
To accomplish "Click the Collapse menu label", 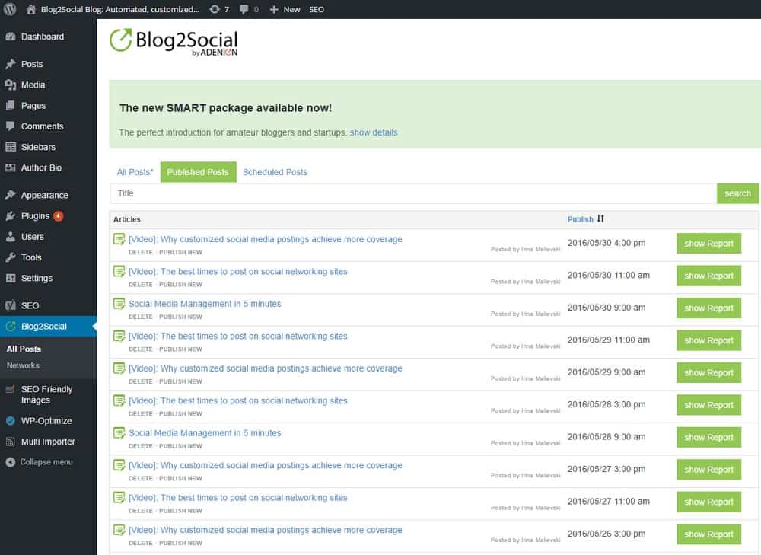I will click(x=46, y=462).
